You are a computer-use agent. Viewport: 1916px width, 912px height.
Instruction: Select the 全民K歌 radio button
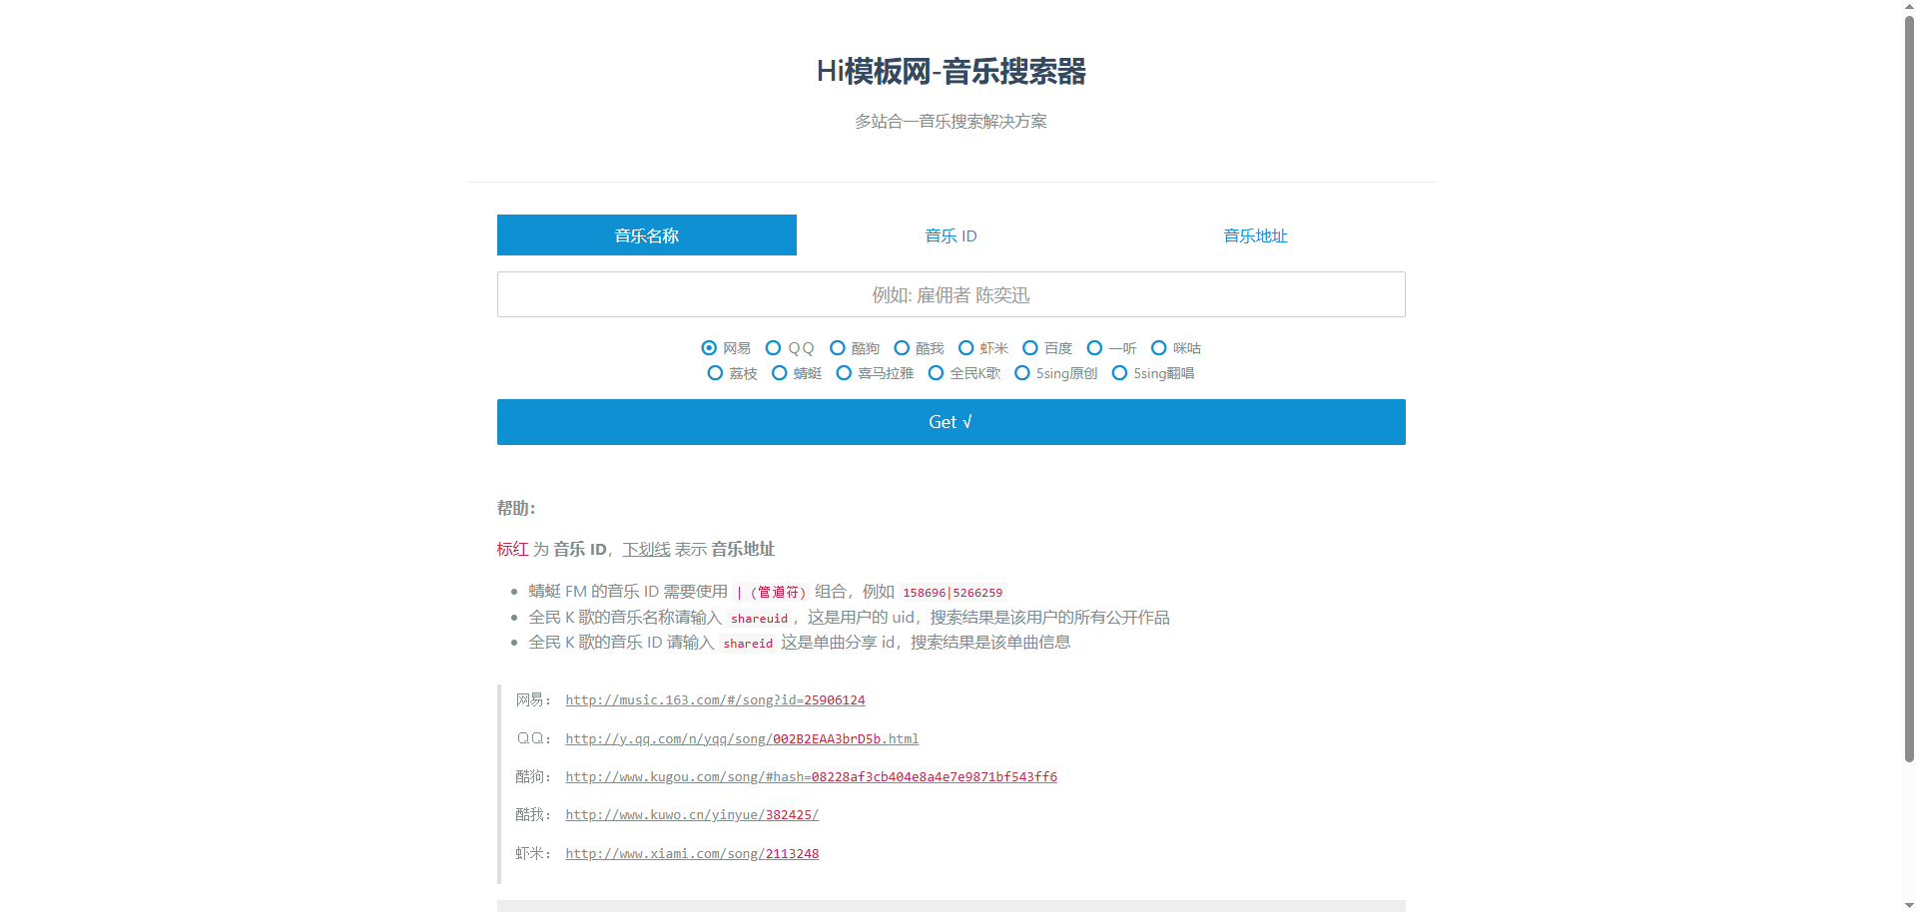(x=936, y=373)
